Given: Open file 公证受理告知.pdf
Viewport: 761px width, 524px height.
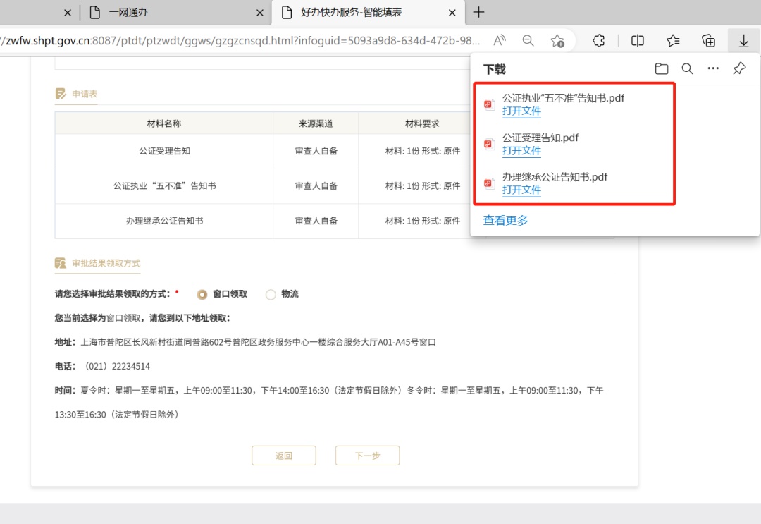Looking at the screenshot, I should (x=521, y=151).
